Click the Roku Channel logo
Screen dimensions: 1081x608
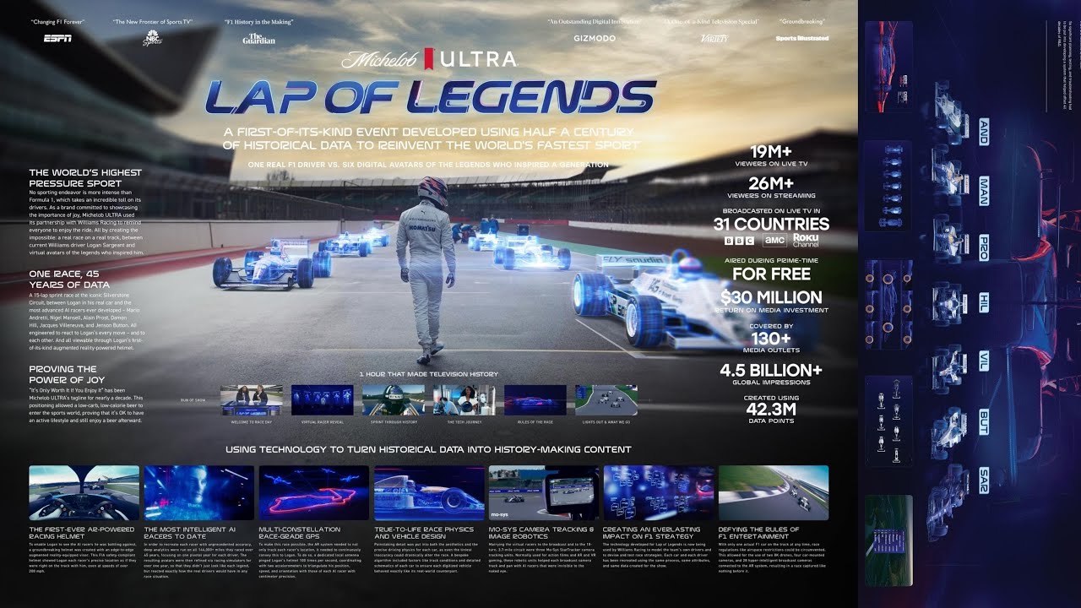807,240
